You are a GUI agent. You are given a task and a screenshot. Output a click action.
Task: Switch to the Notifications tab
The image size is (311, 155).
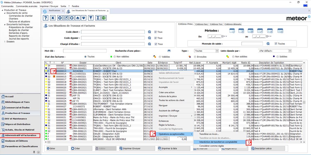54,11
